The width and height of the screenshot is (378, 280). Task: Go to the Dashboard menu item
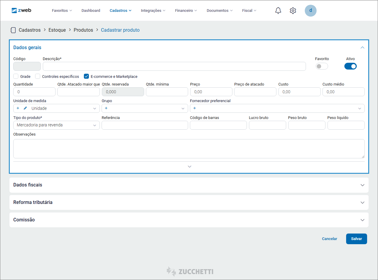(x=91, y=11)
